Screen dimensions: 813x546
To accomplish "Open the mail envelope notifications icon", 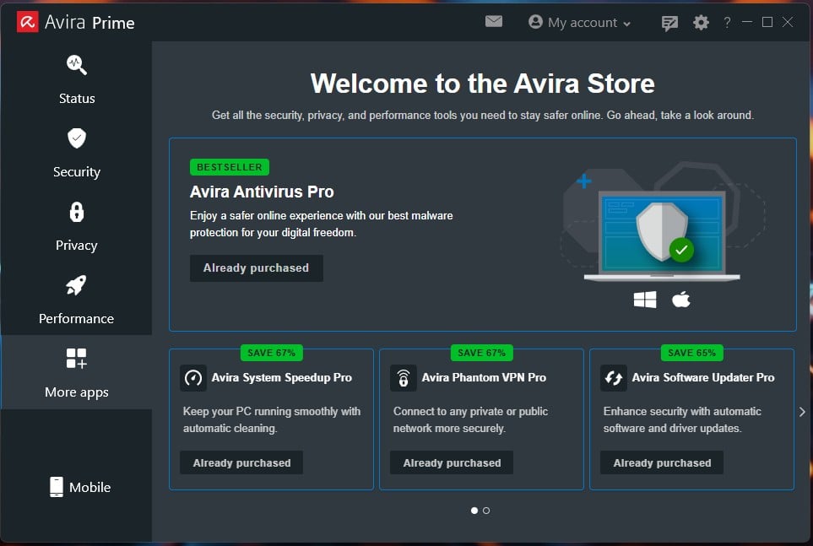I will click(494, 21).
